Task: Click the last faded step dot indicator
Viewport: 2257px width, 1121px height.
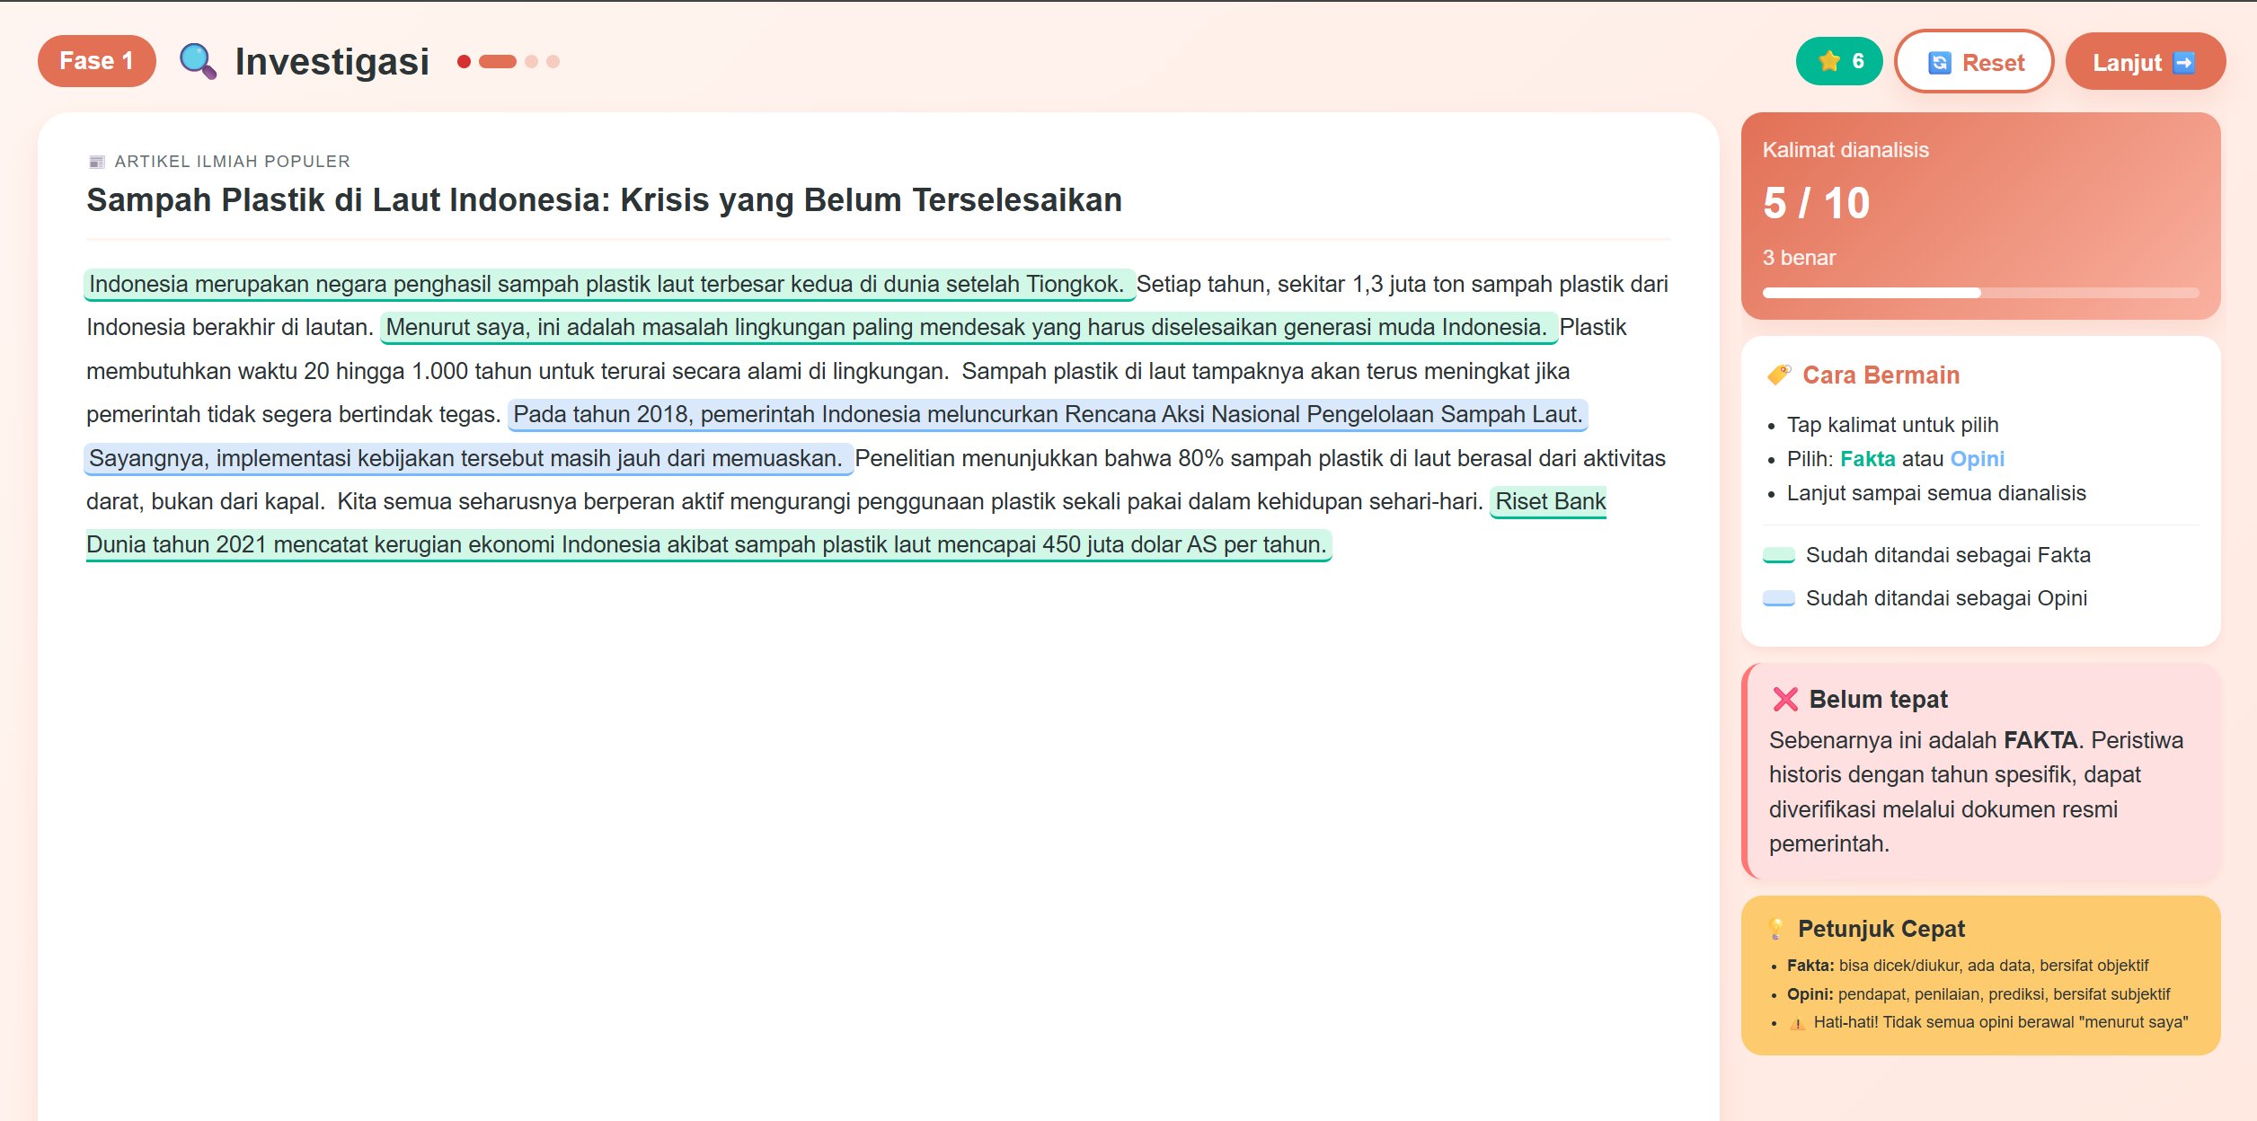Action: point(553,62)
